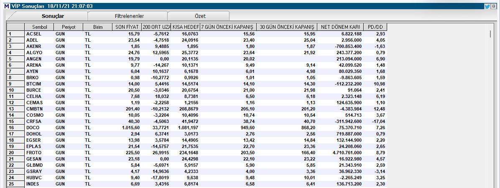Select the CRFSA symbol cell
500x188 pixels.
(34, 122)
